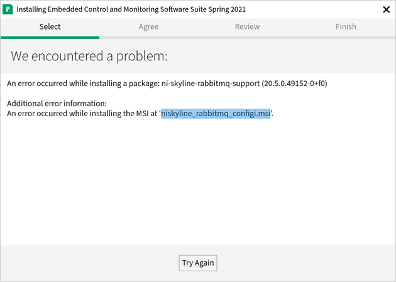Click the "We encountered a problem:" heading
Viewport: 396px width, 282px height.
[x=89, y=56]
